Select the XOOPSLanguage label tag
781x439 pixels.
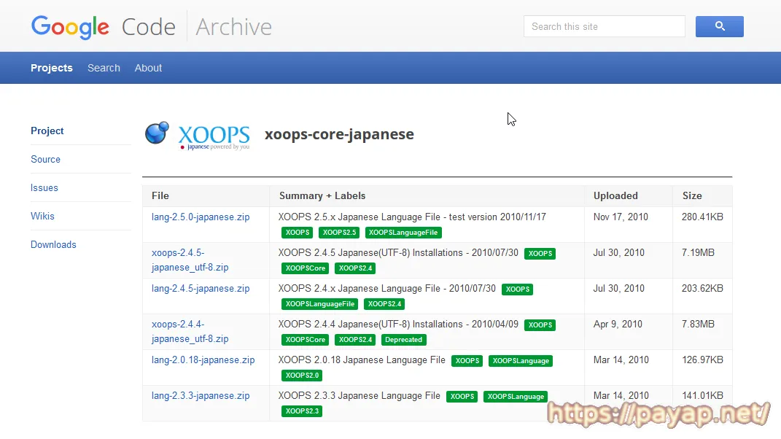521,360
